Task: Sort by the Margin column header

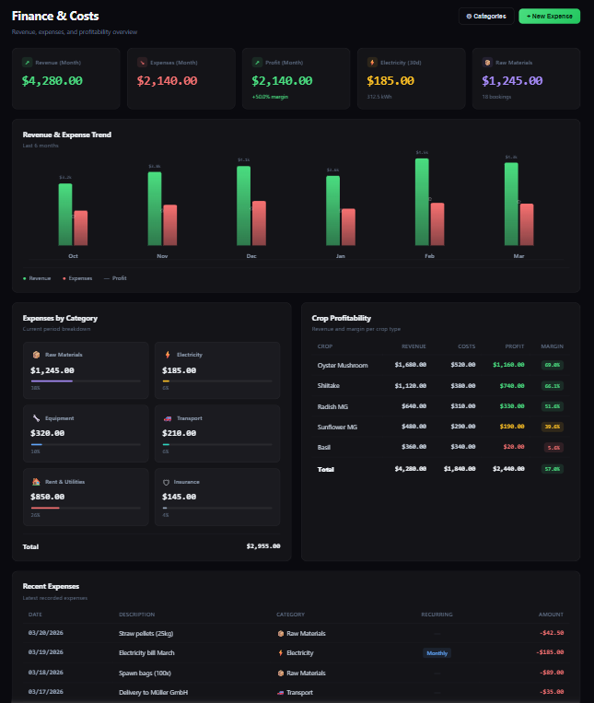Action: pyautogui.click(x=552, y=346)
